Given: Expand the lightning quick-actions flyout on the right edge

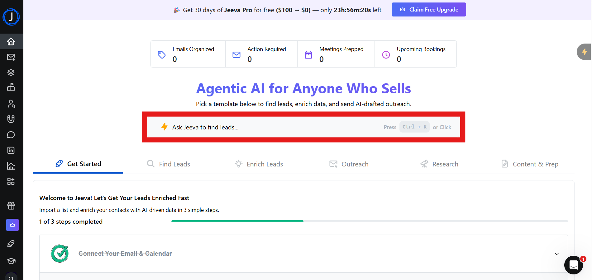Looking at the screenshot, I should pyautogui.click(x=585, y=52).
